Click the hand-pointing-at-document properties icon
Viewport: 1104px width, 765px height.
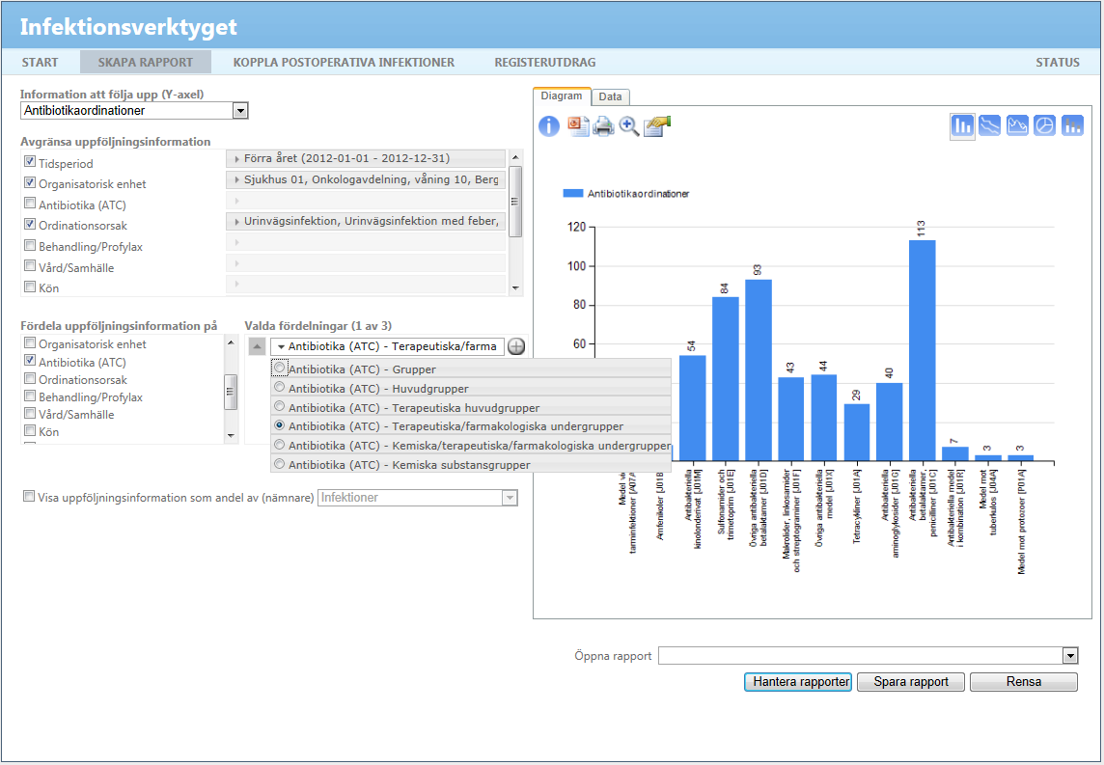click(x=657, y=126)
